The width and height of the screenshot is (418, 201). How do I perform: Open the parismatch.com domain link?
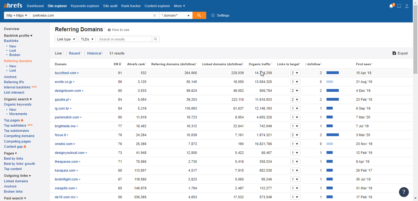[67, 117]
